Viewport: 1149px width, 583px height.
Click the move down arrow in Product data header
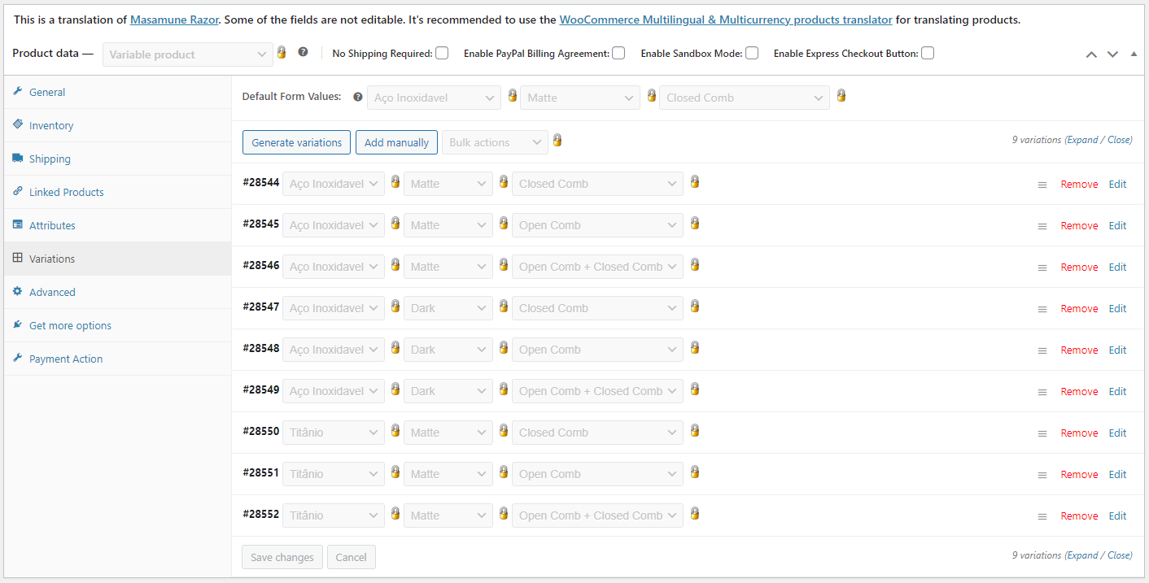1112,54
